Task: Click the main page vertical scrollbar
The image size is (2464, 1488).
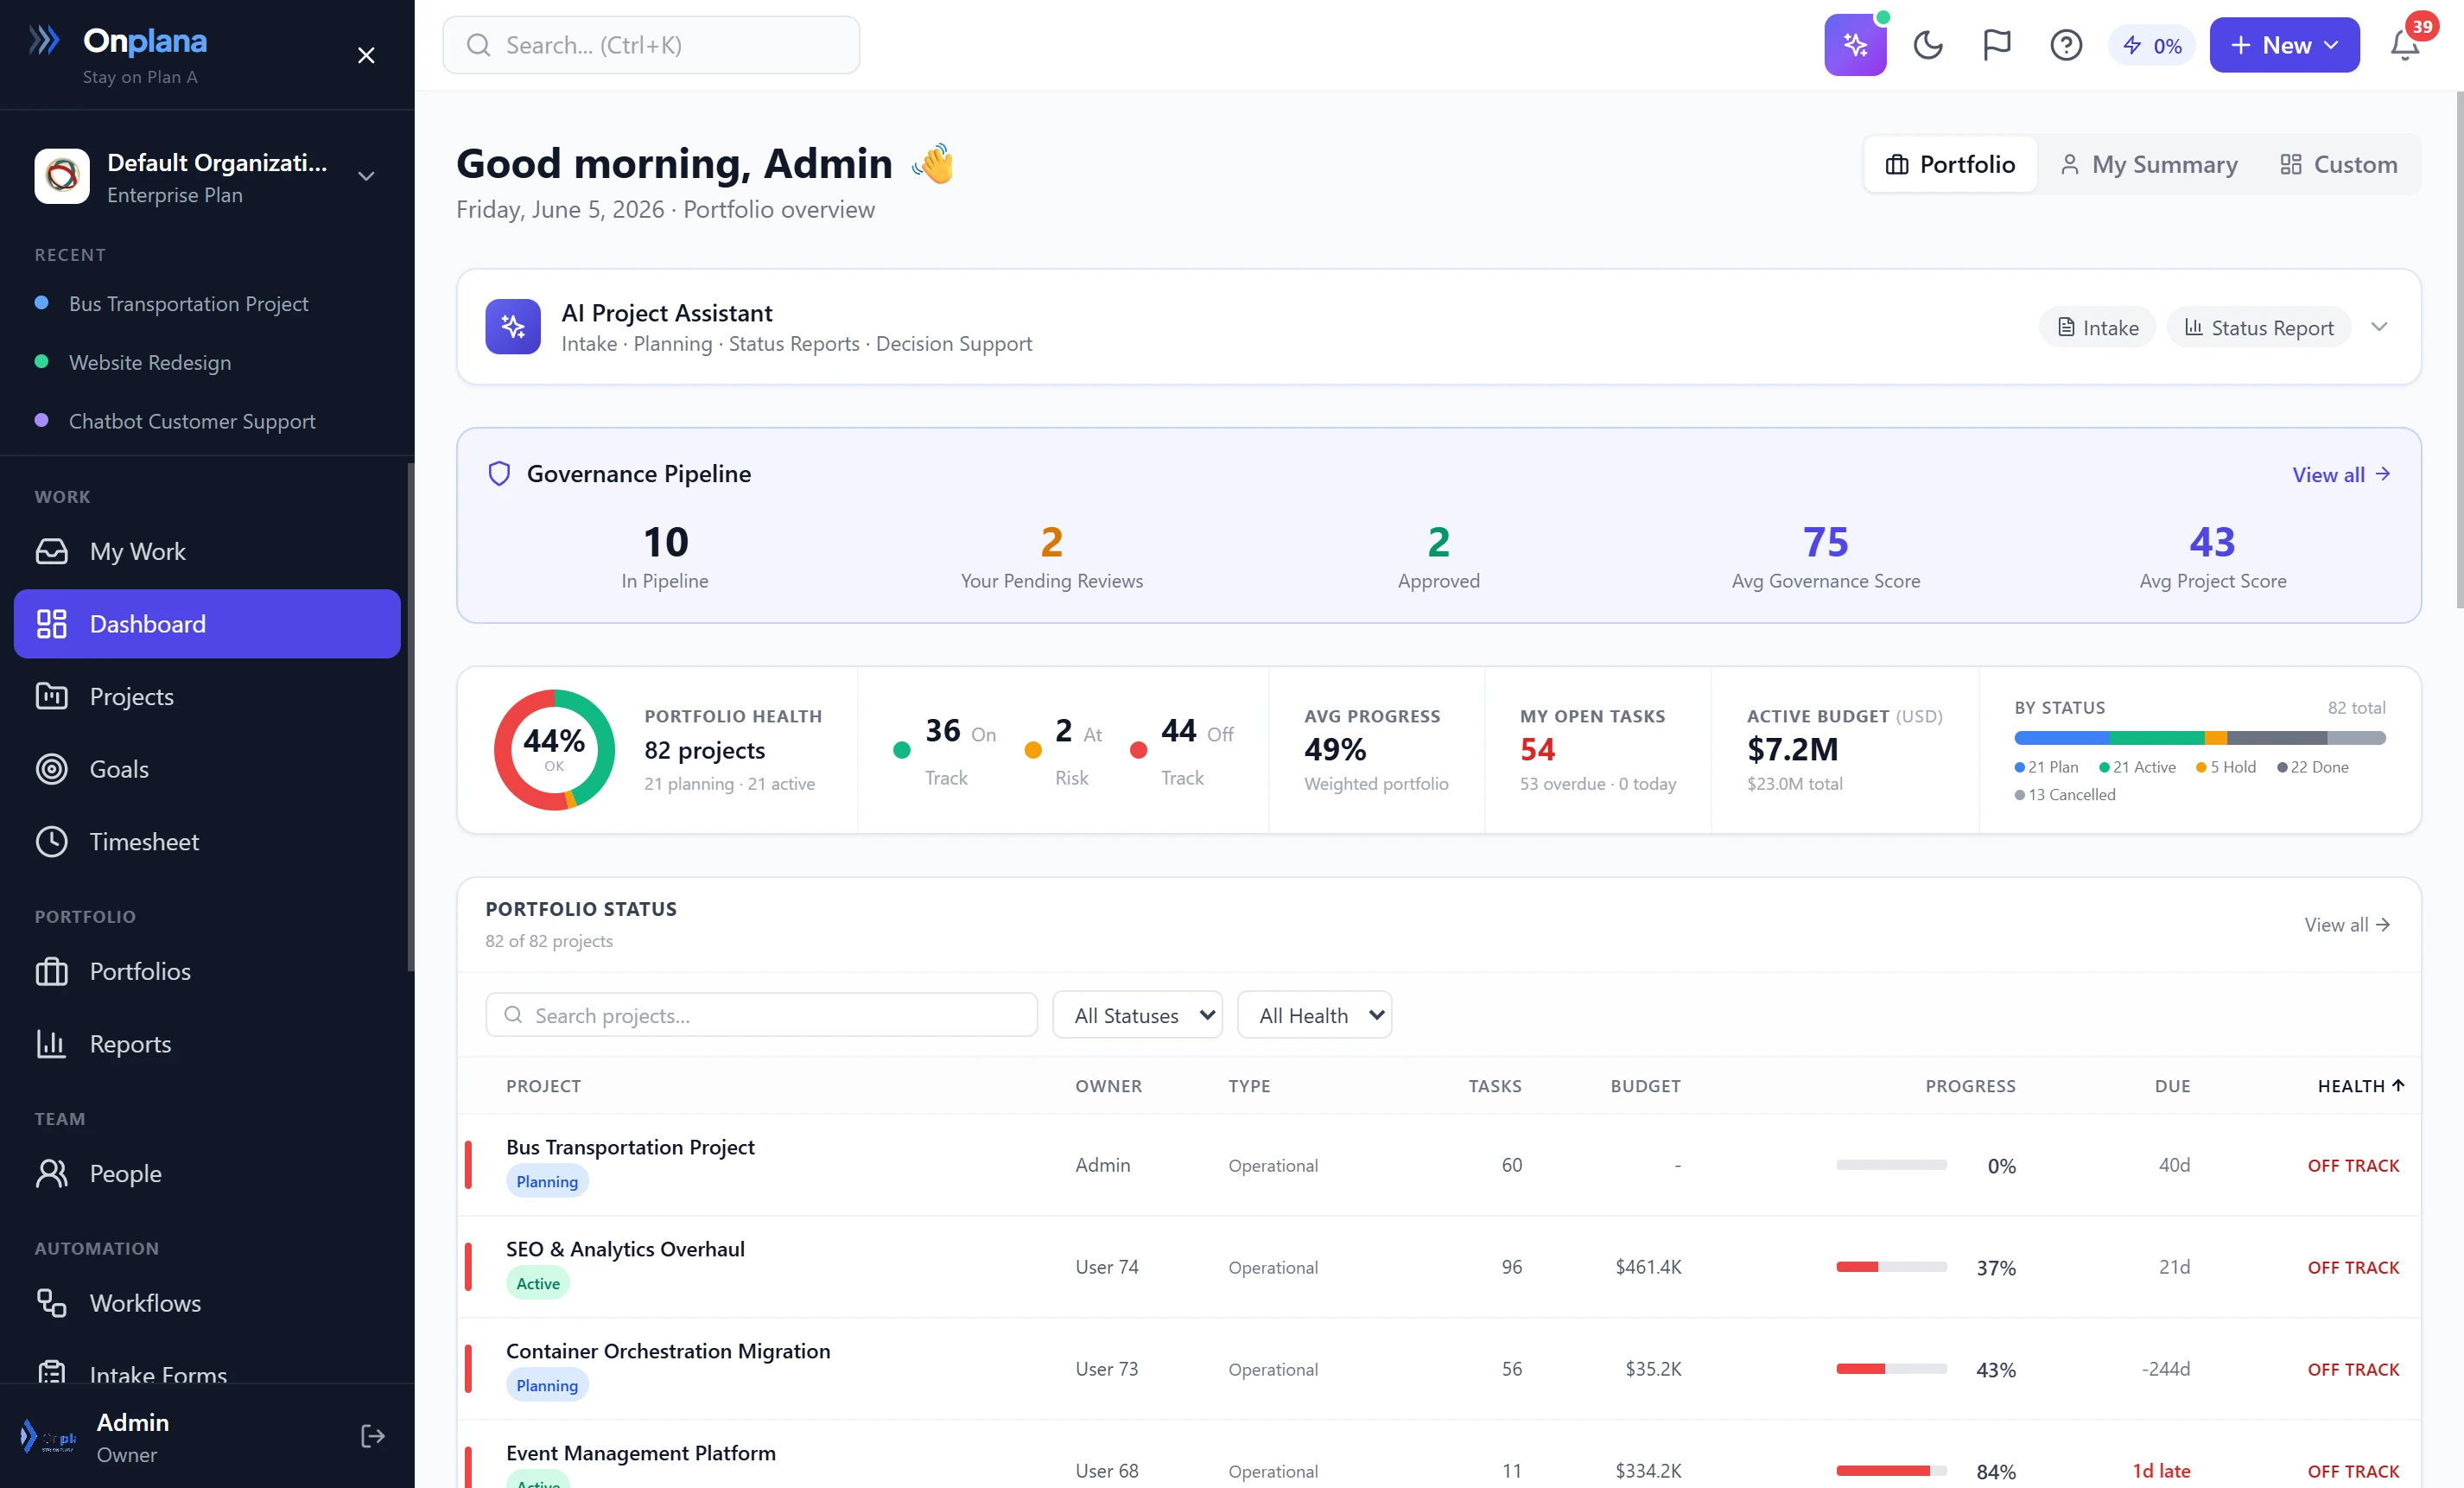Action: point(2458,350)
